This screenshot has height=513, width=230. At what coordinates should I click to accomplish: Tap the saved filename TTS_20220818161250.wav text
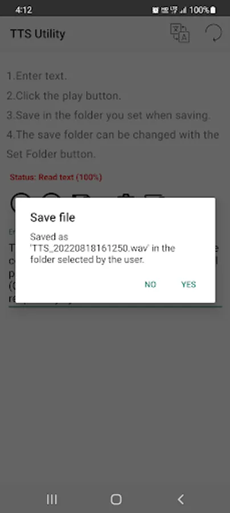(90, 249)
